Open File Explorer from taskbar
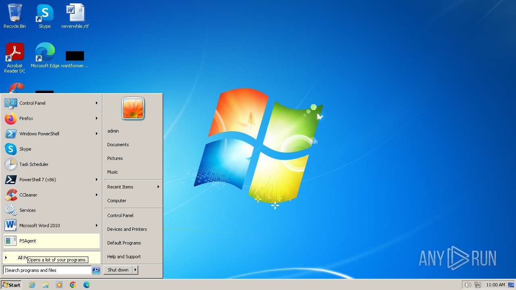The image size is (516, 290). 46,285
